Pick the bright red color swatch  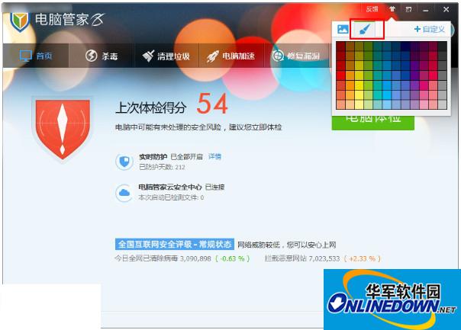[340, 75]
